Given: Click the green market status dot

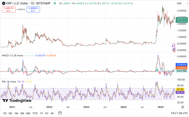Looking at the screenshot, I should [54, 3].
